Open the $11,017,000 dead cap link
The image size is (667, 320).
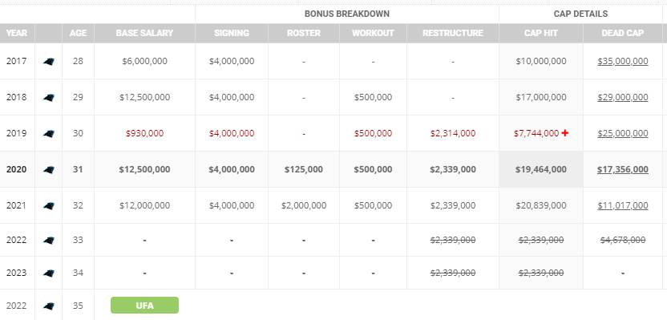623,205
